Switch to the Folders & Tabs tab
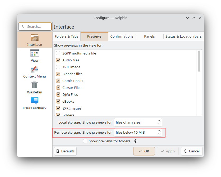This screenshot has height=177, width=221. 66,37
